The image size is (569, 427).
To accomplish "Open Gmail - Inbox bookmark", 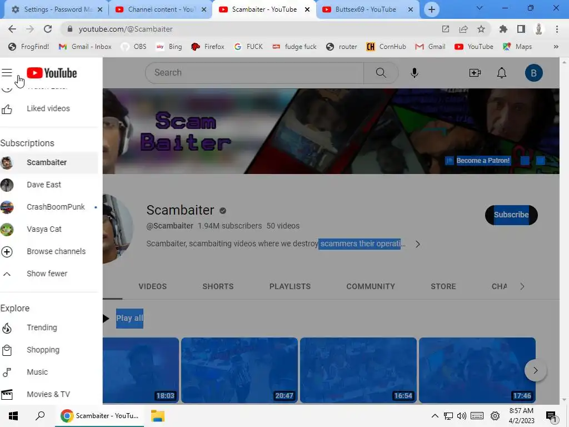I will 85,47.
